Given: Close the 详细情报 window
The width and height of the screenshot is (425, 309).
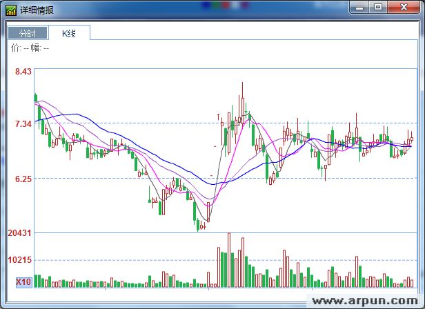Looking at the screenshot, I should click(403, 7).
